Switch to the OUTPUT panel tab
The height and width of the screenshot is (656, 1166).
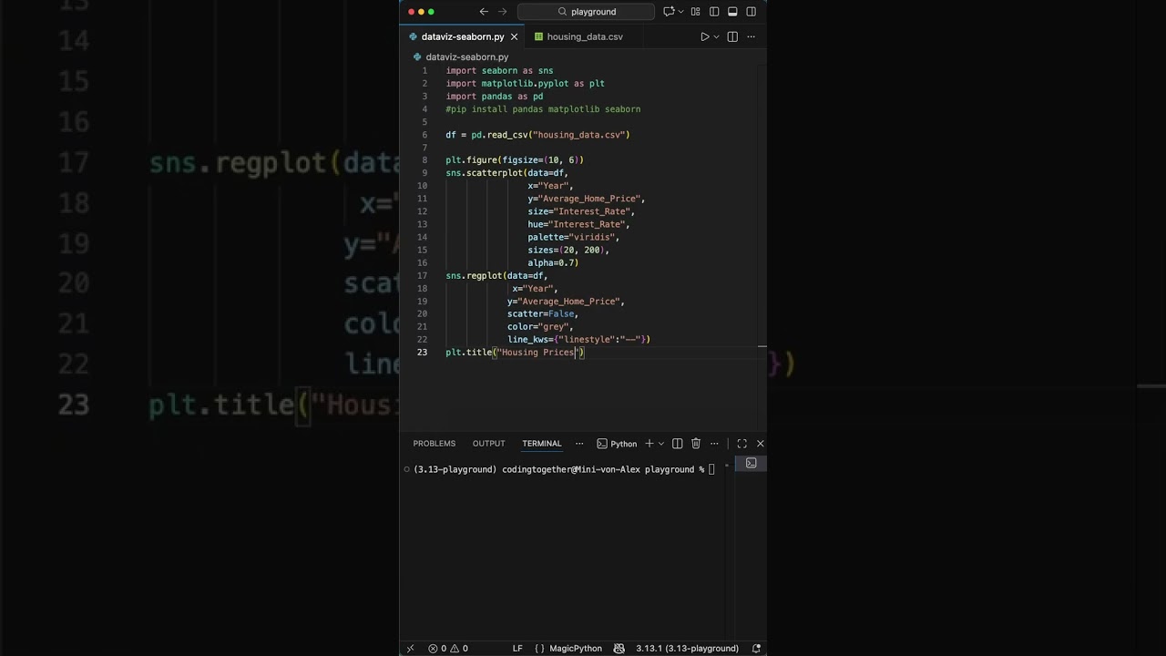(x=488, y=444)
